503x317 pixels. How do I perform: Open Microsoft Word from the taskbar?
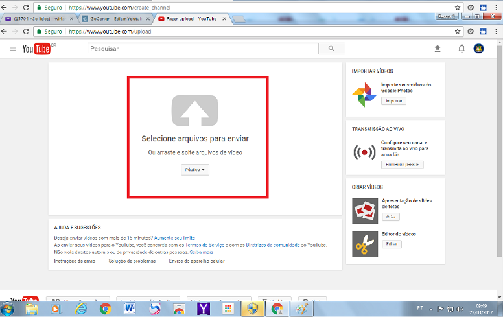(x=128, y=309)
